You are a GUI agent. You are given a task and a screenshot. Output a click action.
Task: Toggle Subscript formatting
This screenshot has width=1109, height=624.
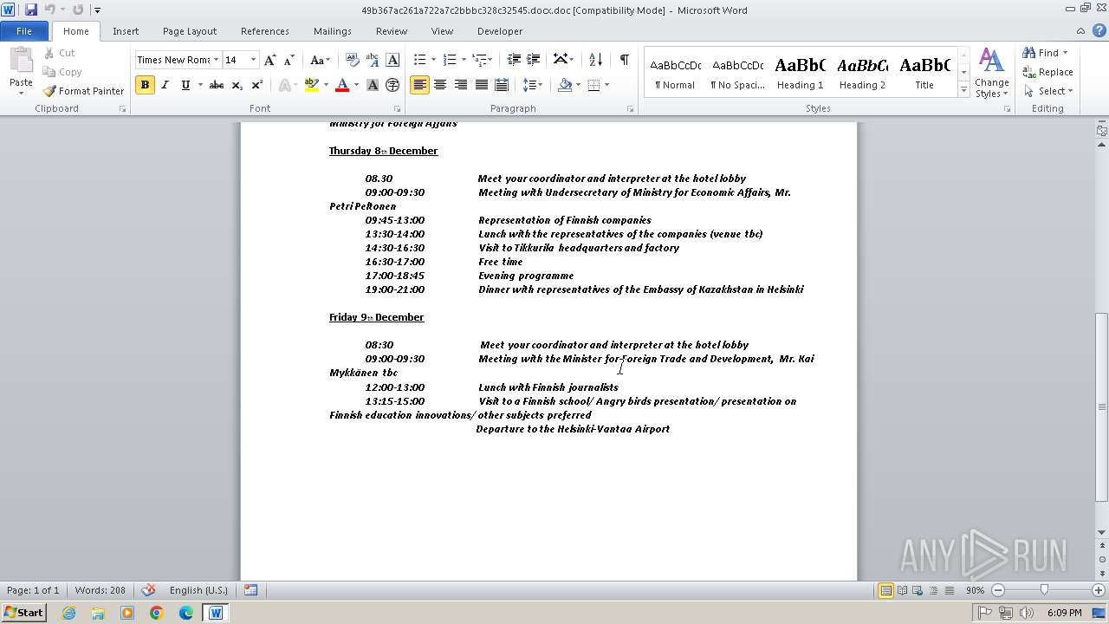coord(237,85)
